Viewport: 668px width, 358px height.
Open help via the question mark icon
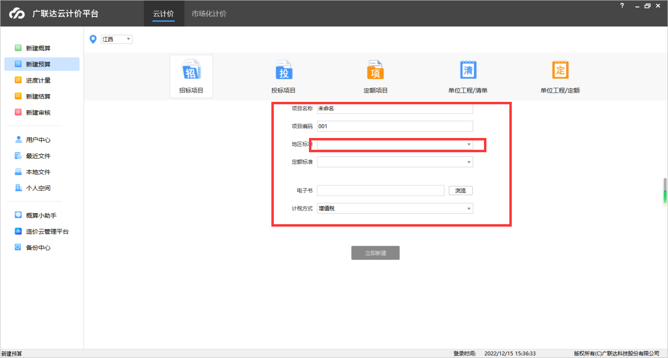pyautogui.click(x=622, y=6)
